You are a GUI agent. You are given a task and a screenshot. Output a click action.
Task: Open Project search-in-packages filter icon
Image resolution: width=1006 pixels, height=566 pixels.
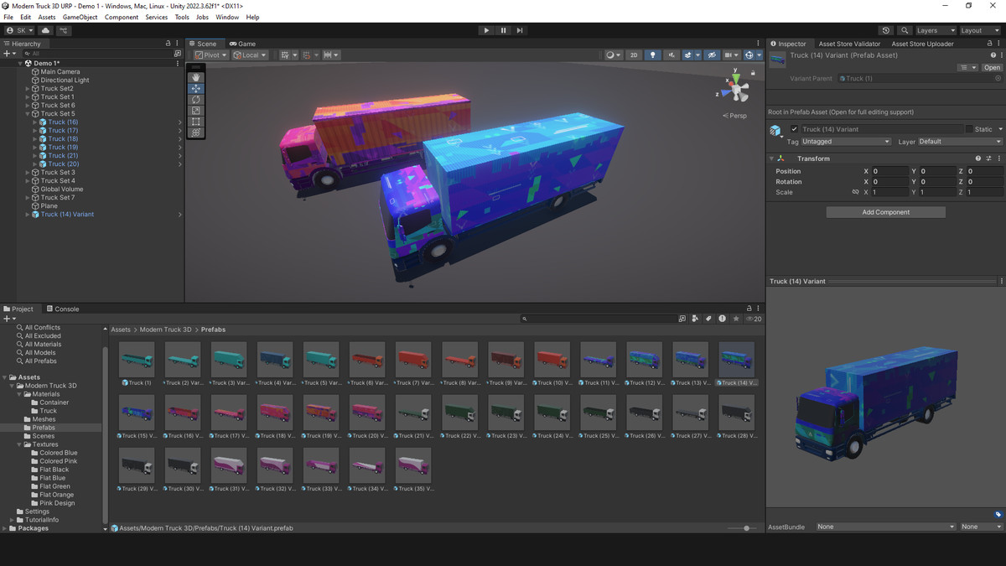tap(682, 319)
